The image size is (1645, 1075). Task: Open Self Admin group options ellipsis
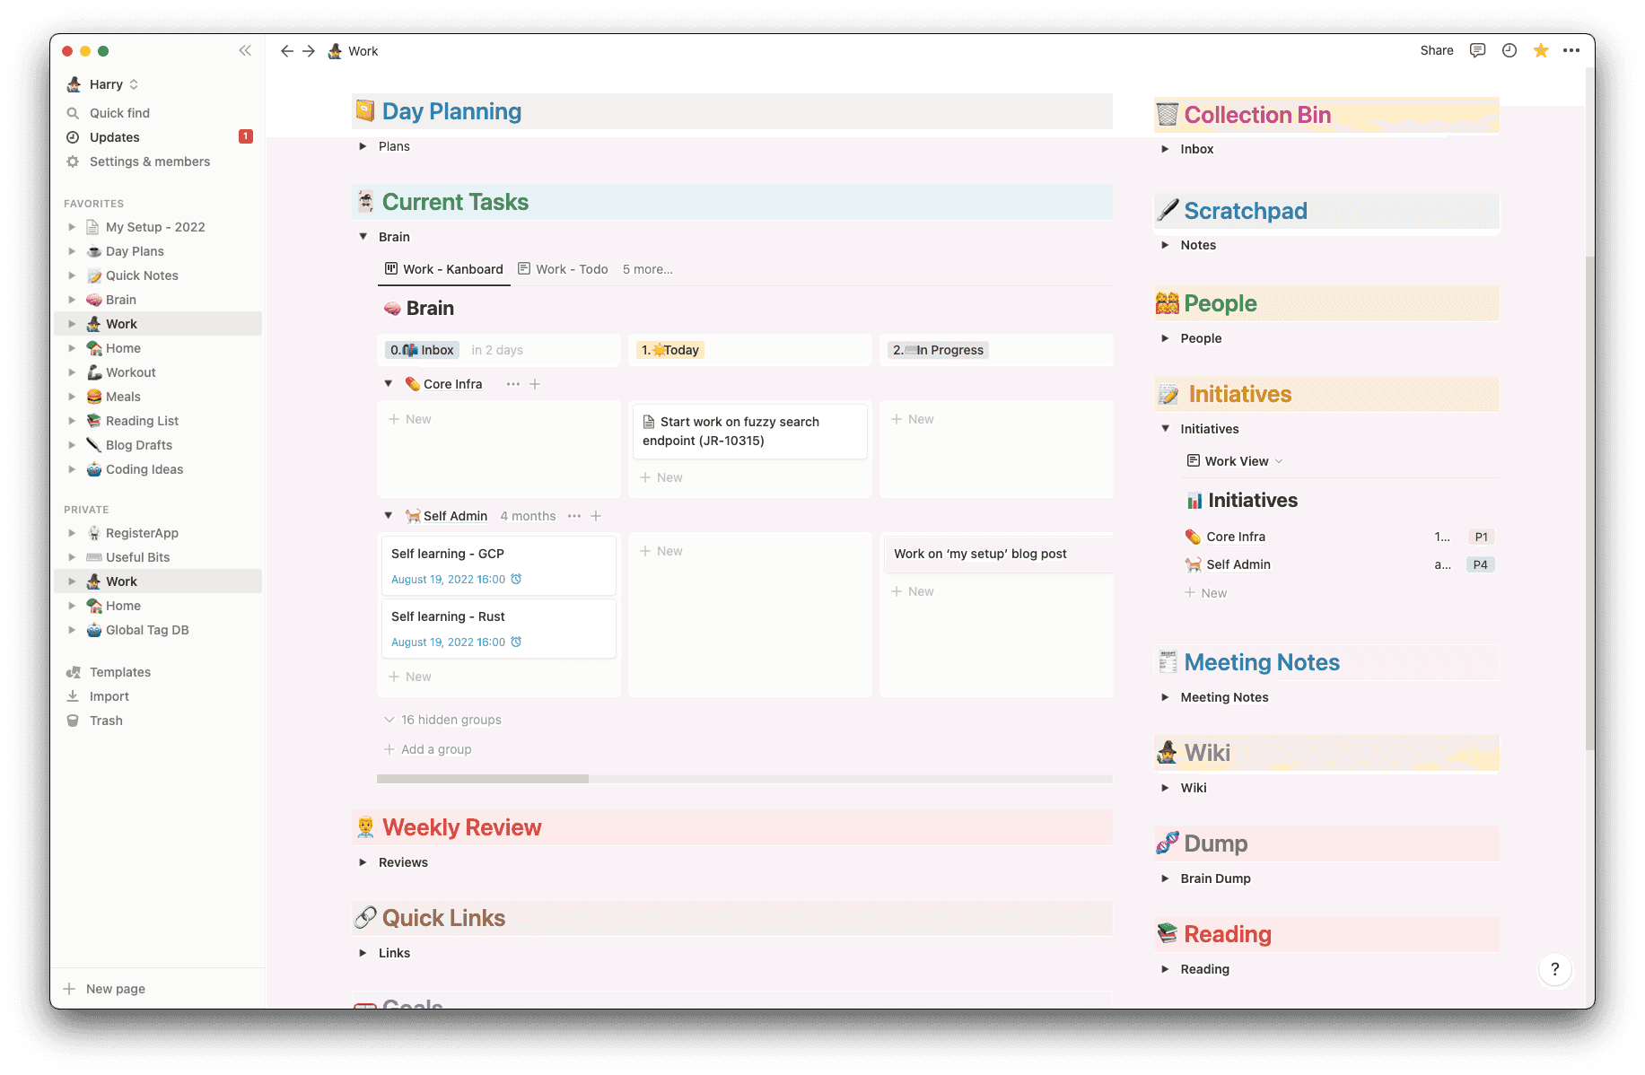[574, 516]
